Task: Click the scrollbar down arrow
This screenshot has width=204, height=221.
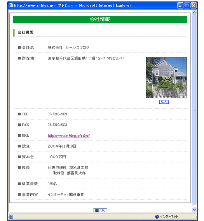Action: tap(194, 210)
